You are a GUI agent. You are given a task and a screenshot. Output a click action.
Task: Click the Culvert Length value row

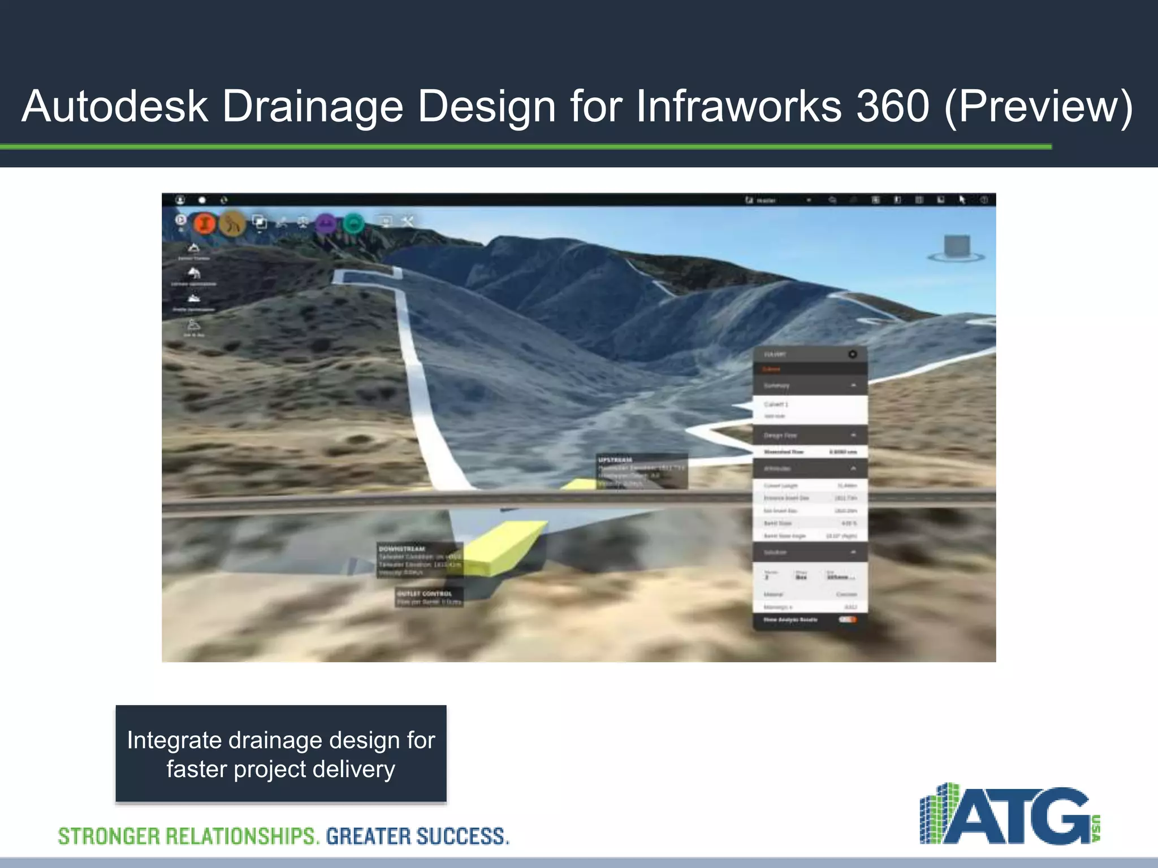pos(810,486)
